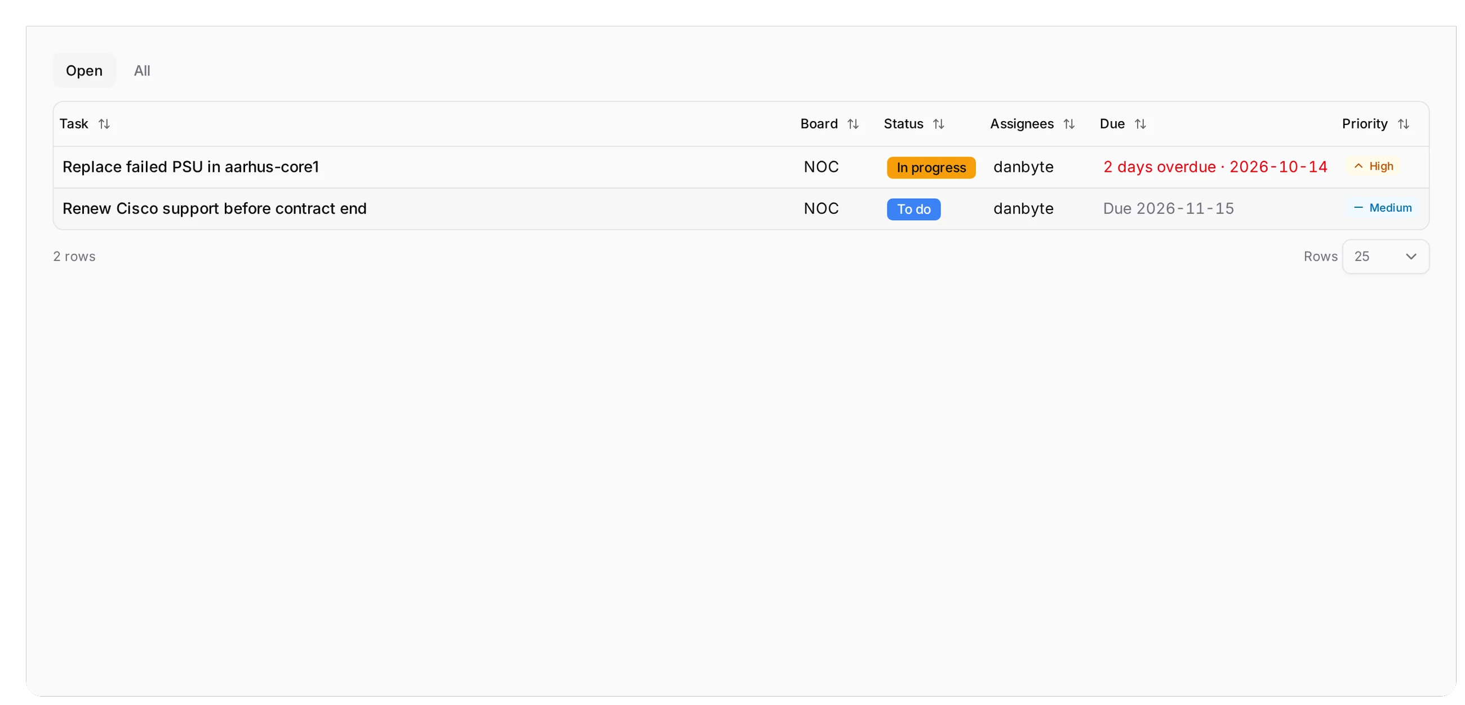1465x705 pixels.
Task: Switch to the Open tab
Action: click(x=84, y=70)
